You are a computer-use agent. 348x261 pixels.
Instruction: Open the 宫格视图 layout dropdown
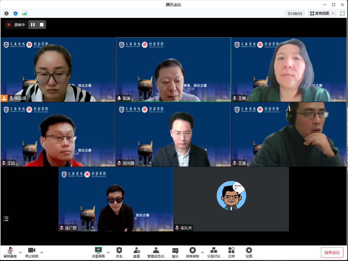[322, 13]
